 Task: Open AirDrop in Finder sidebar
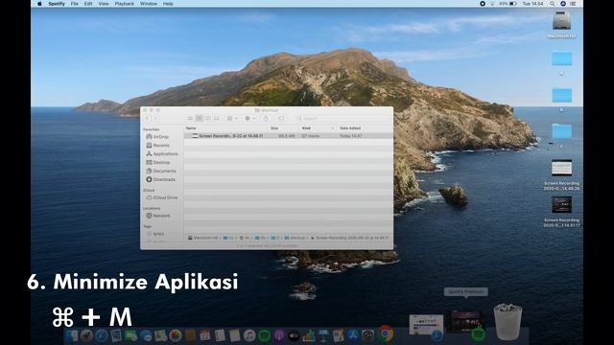(157, 136)
